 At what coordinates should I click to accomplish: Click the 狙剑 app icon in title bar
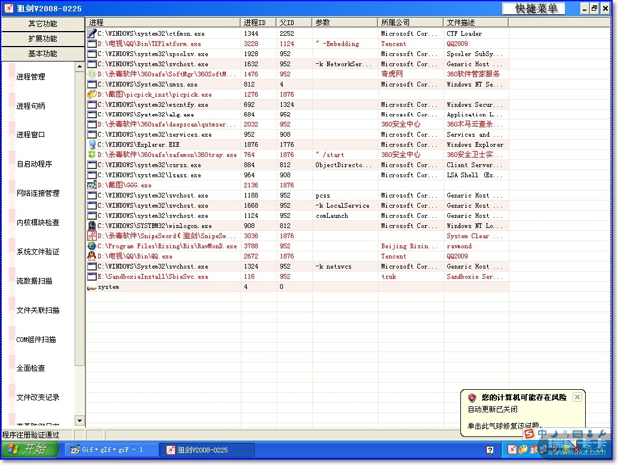(9, 8)
